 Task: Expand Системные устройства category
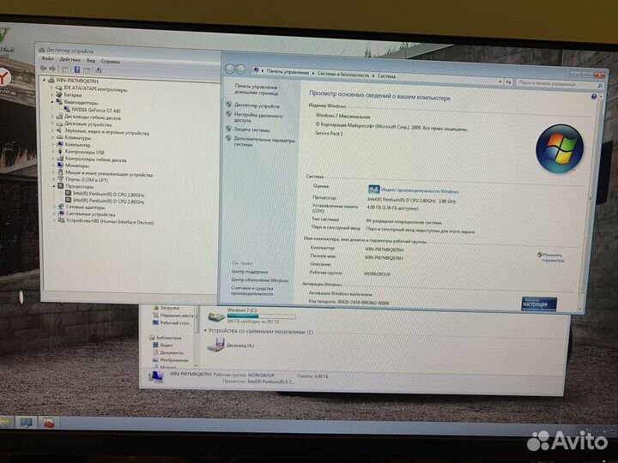click(55, 213)
